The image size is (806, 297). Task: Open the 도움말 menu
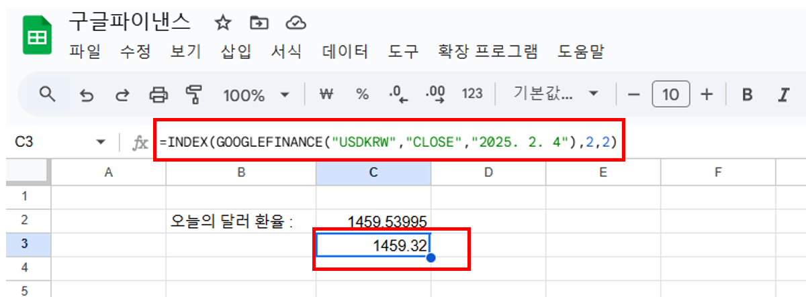[581, 52]
